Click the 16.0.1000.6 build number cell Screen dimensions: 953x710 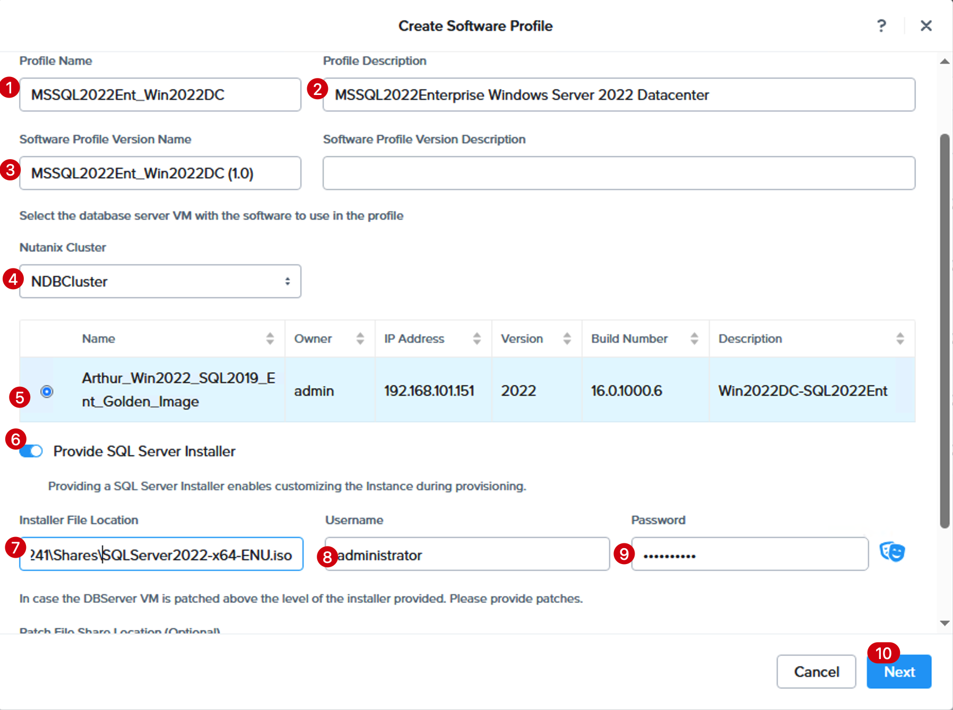point(645,391)
